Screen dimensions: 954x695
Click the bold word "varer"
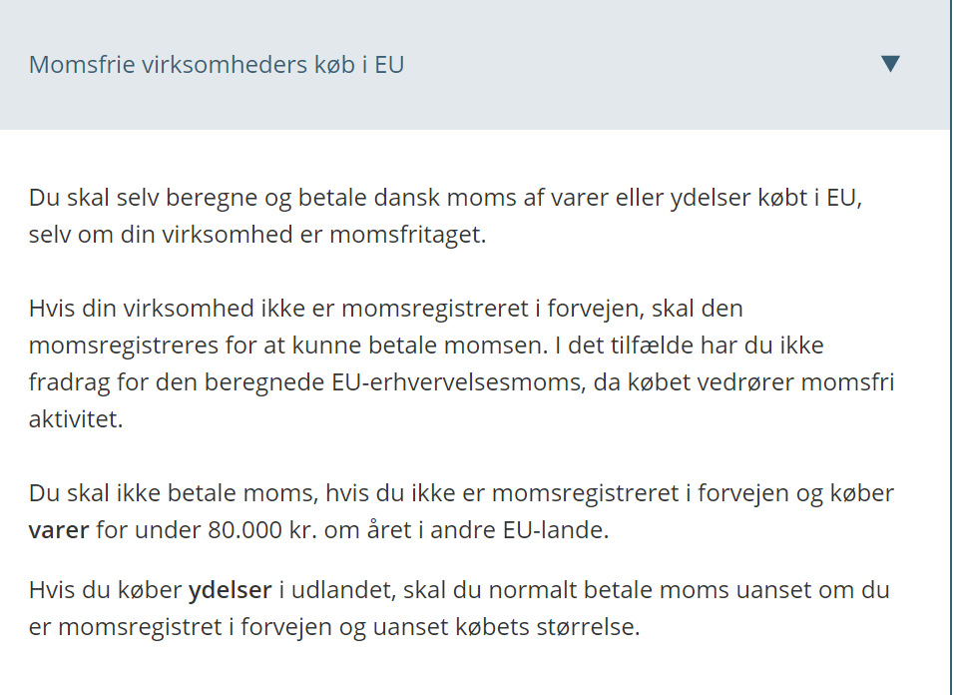pyautogui.click(x=59, y=529)
